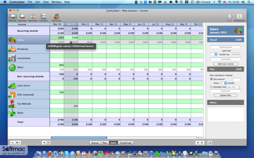Click the bottom-right next arrow button
The height and width of the screenshot is (158, 254).
pos(202,143)
